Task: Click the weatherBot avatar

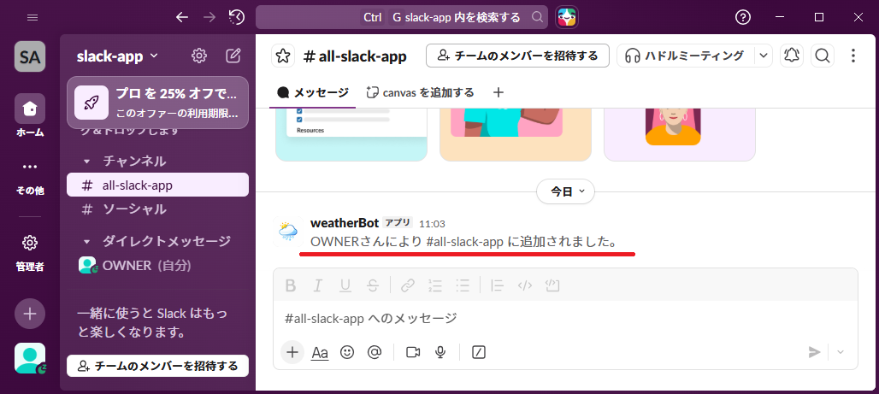Action: click(x=288, y=232)
